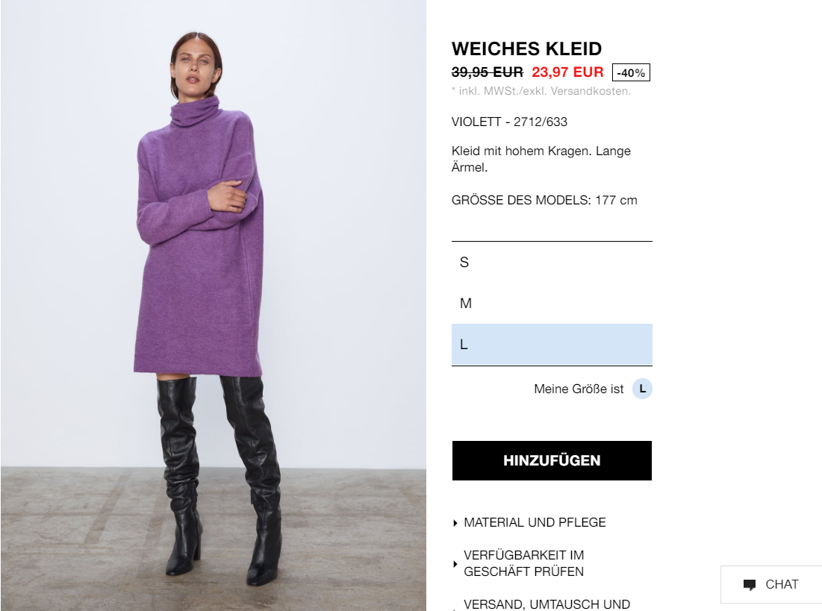Expand the Verfügbarkeit im Geschäft prüfen arrow
The image size is (822, 611).
tap(455, 564)
